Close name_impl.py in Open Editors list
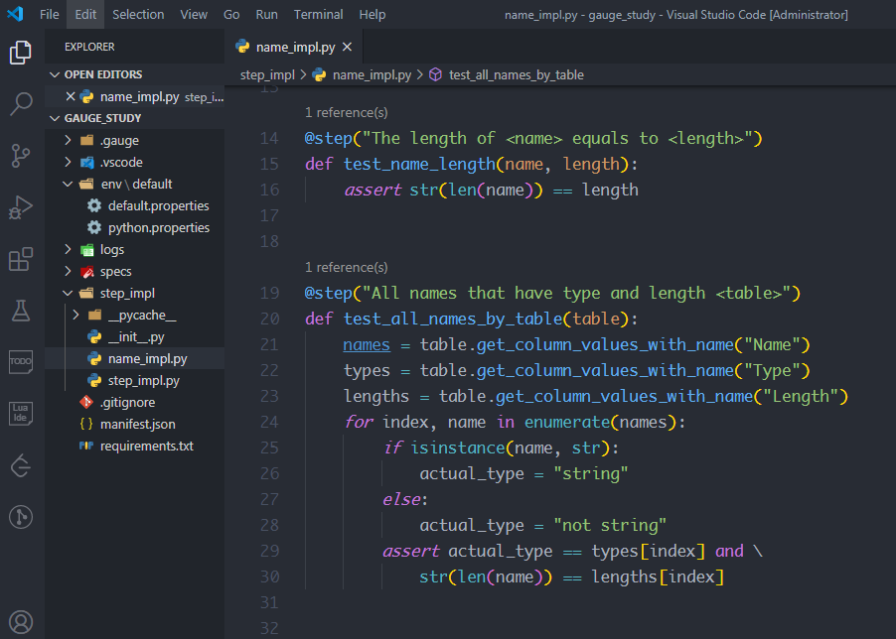896x639 pixels. pyautogui.click(x=71, y=96)
